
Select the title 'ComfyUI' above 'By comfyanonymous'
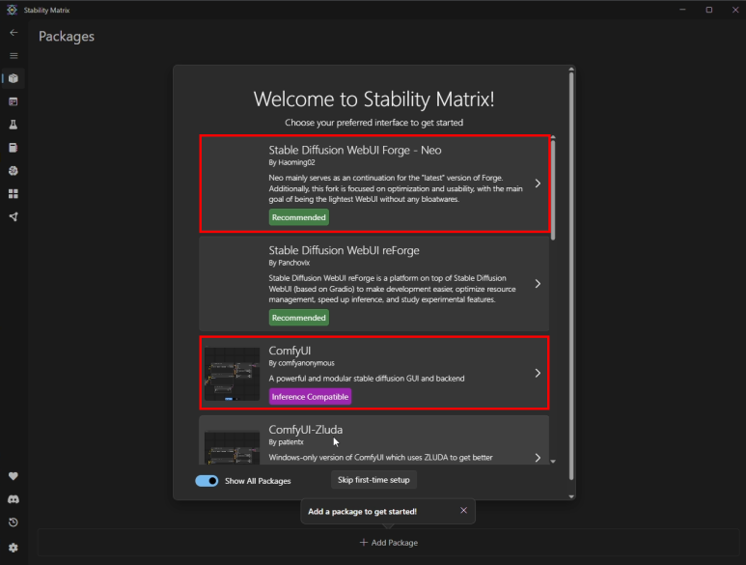click(x=290, y=351)
